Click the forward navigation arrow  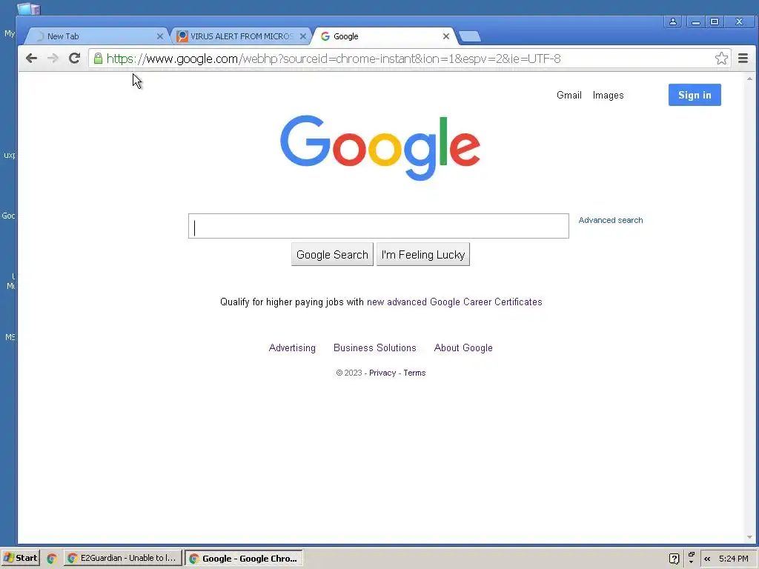click(x=53, y=59)
